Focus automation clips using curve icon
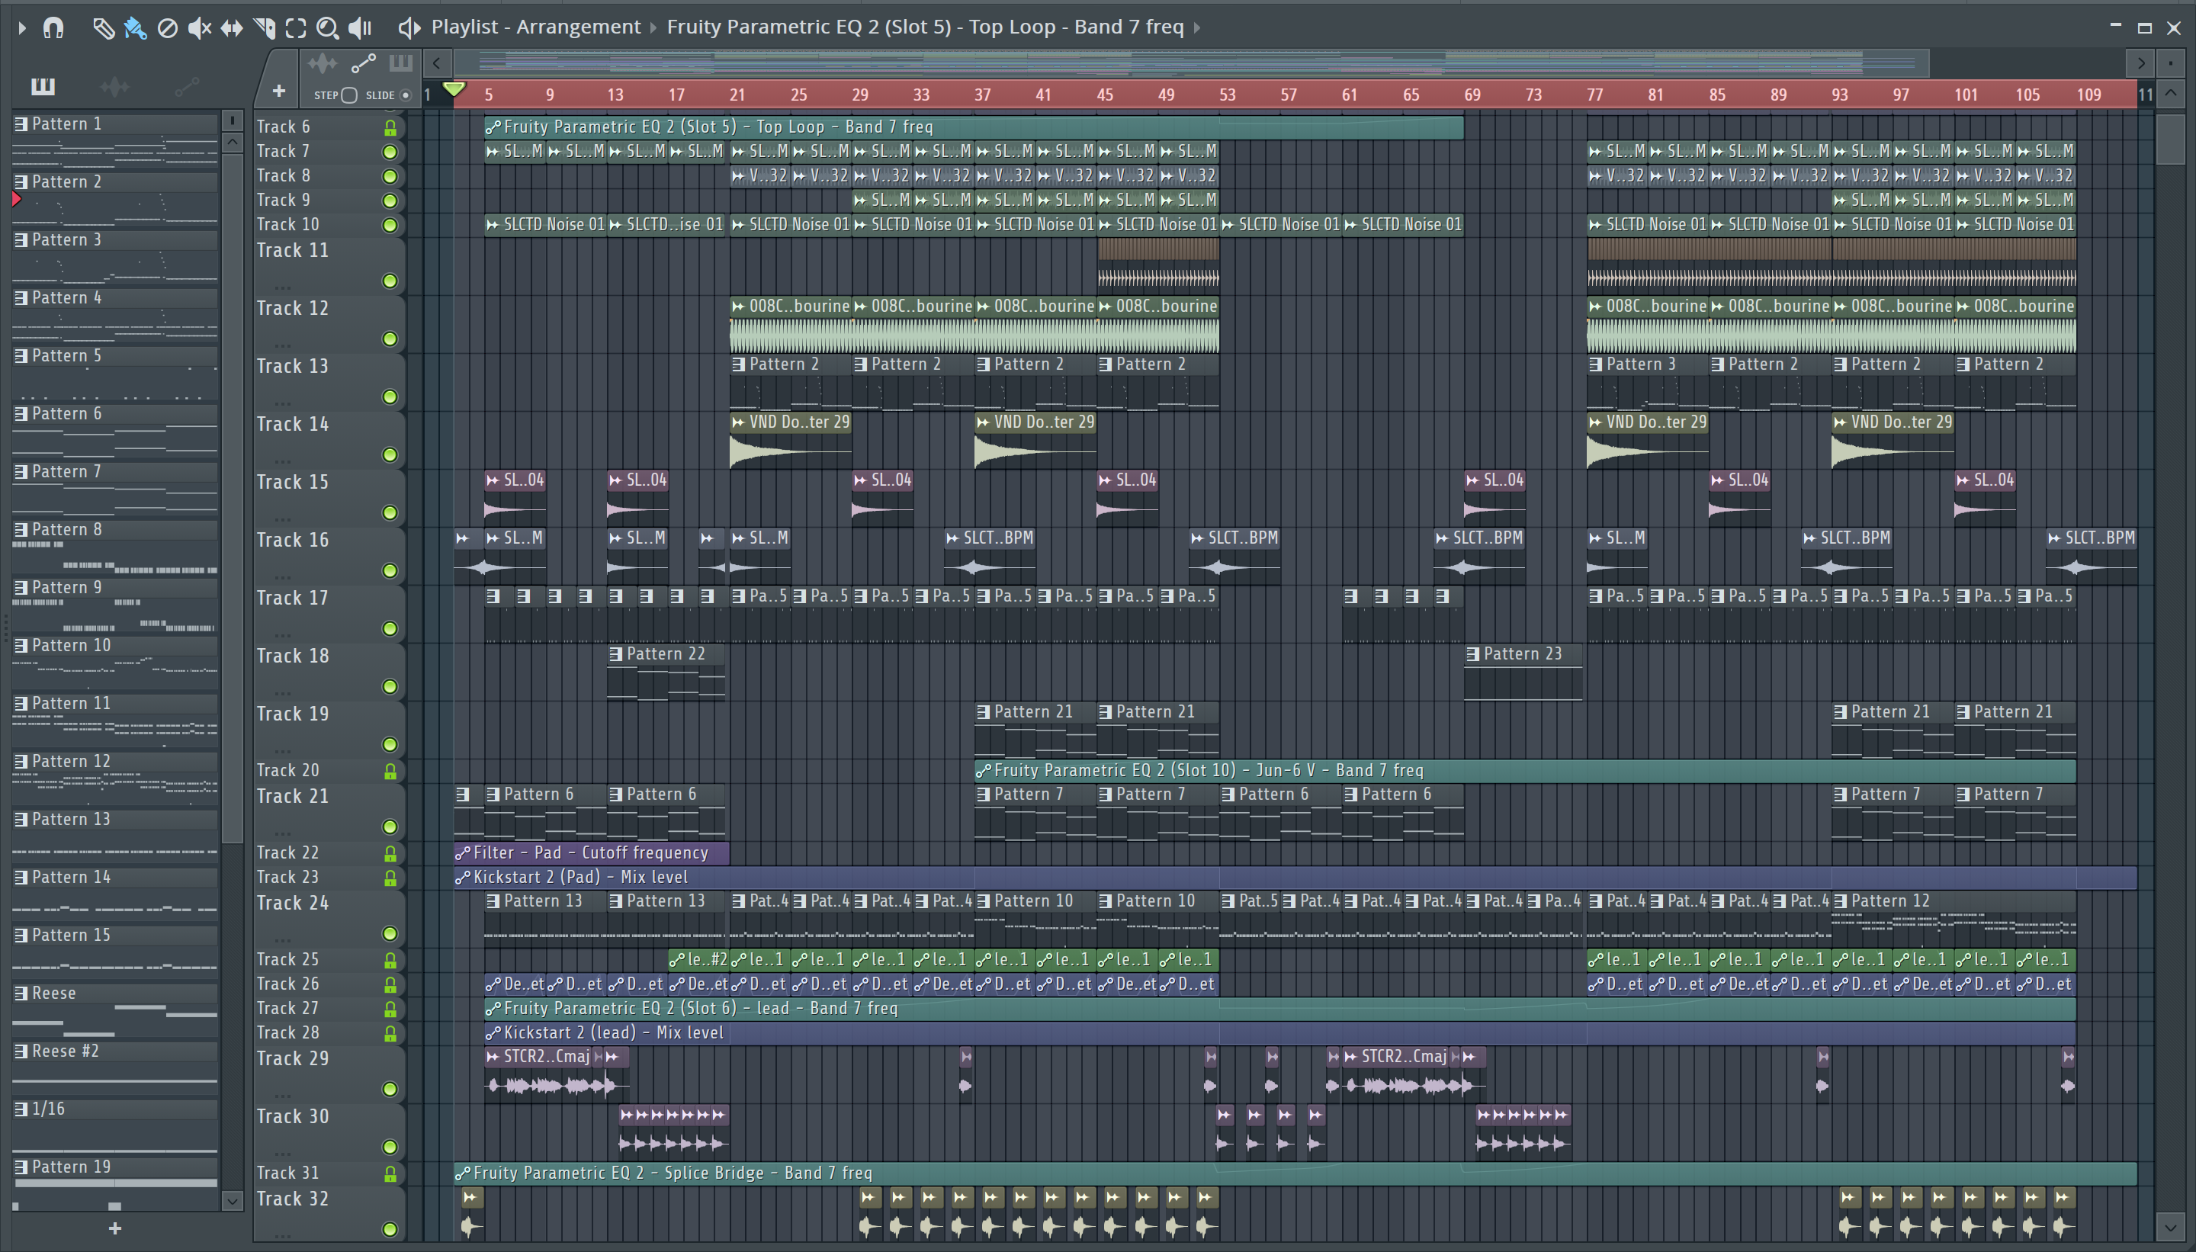Viewport: 2196px width, 1252px height. point(363,63)
